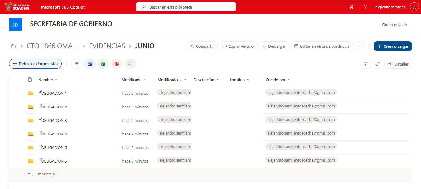Open the expand to full screen icon

pos(378,64)
